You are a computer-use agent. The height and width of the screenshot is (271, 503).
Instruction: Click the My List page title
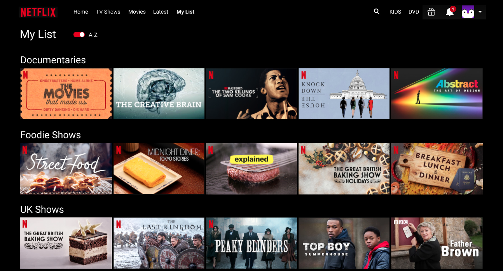[38, 35]
